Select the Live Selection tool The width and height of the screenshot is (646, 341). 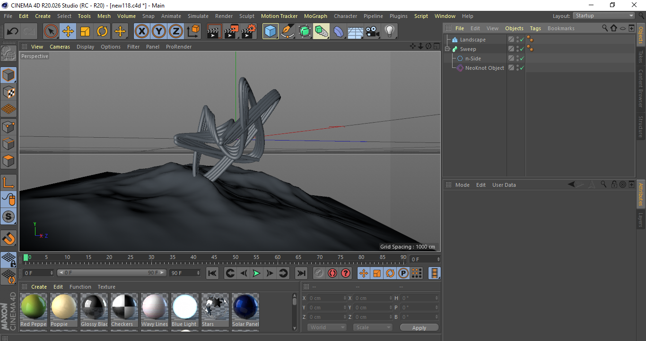(51, 32)
